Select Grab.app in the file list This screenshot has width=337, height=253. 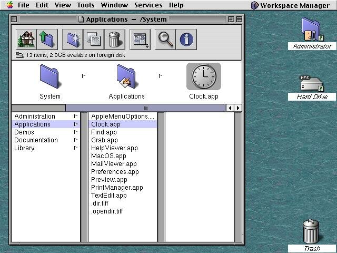click(123, 140)
